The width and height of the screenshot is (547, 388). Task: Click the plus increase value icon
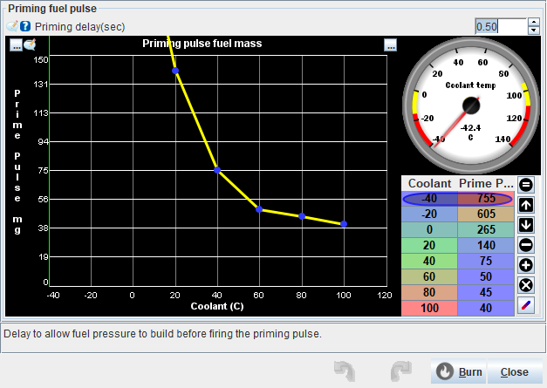click(526, 265)
